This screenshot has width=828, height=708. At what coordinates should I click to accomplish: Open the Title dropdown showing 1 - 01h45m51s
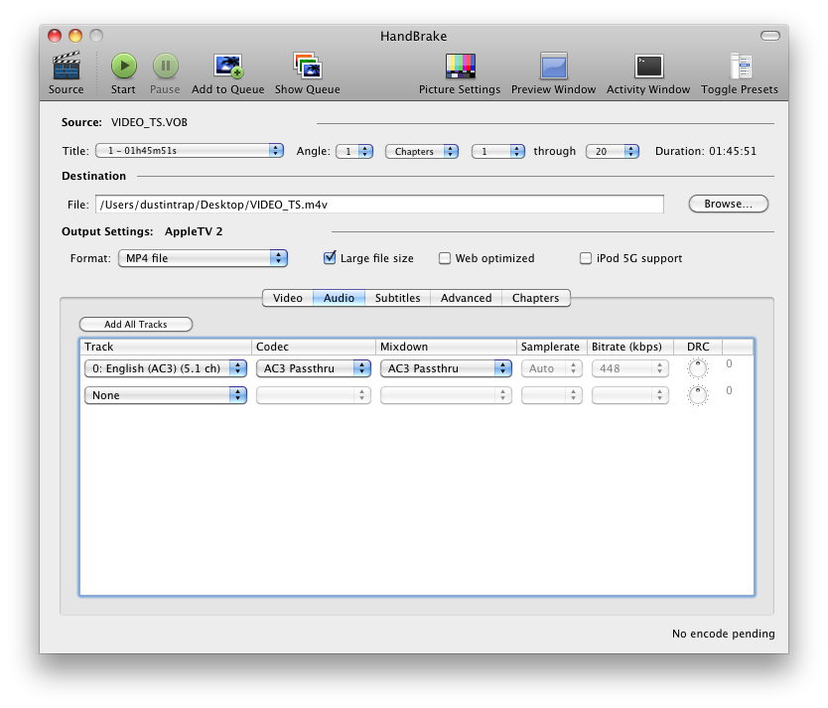click(190, 151)
